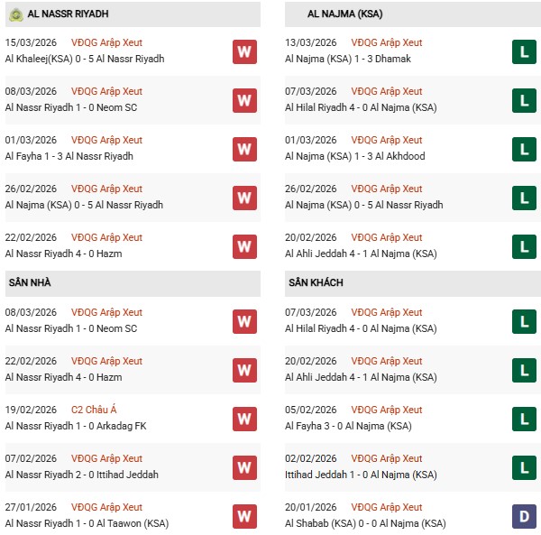Select the AL NAJMA (KSA) team header

(x=345, y=14)
